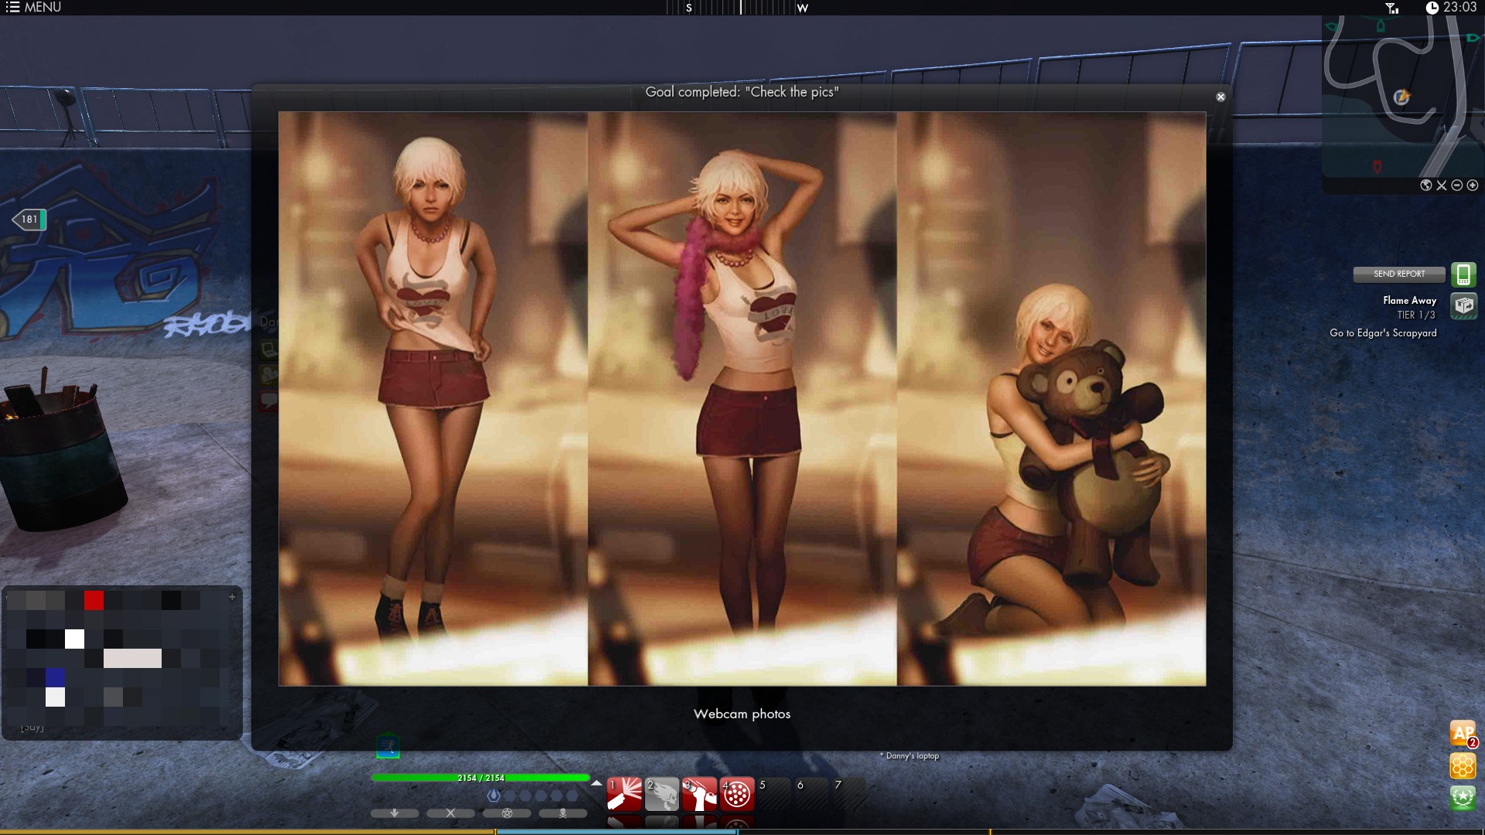Activate ability slot 1 spray attack
The image size is (1485, 835).
(624, 794)
